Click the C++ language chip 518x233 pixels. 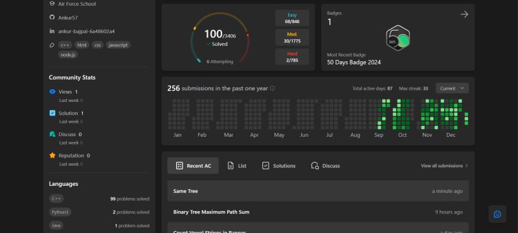coord(56,199)
